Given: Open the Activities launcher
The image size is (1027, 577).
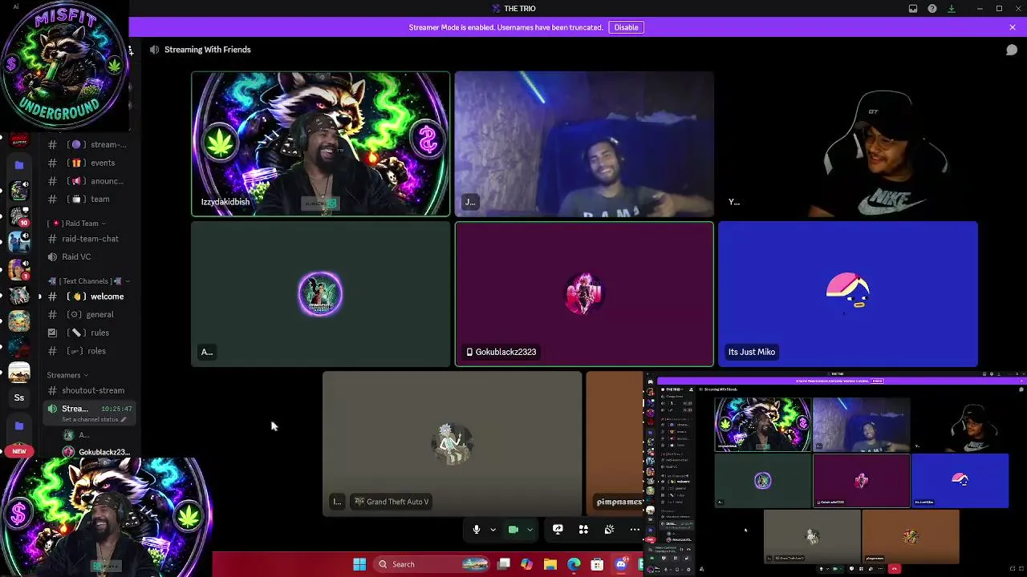Looking at the screenshot, I should [583, 530].
